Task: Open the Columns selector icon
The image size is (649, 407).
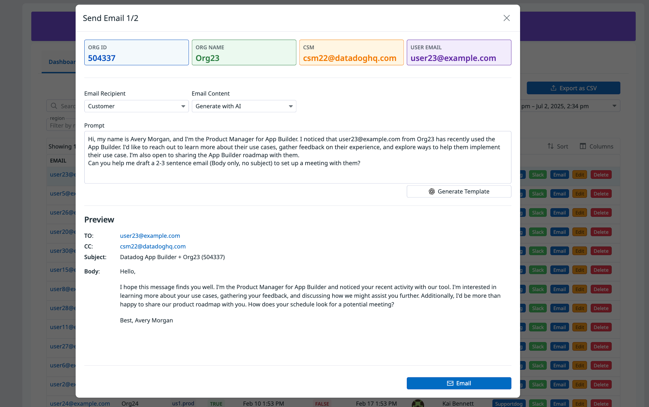Action: tap(583, 146)
